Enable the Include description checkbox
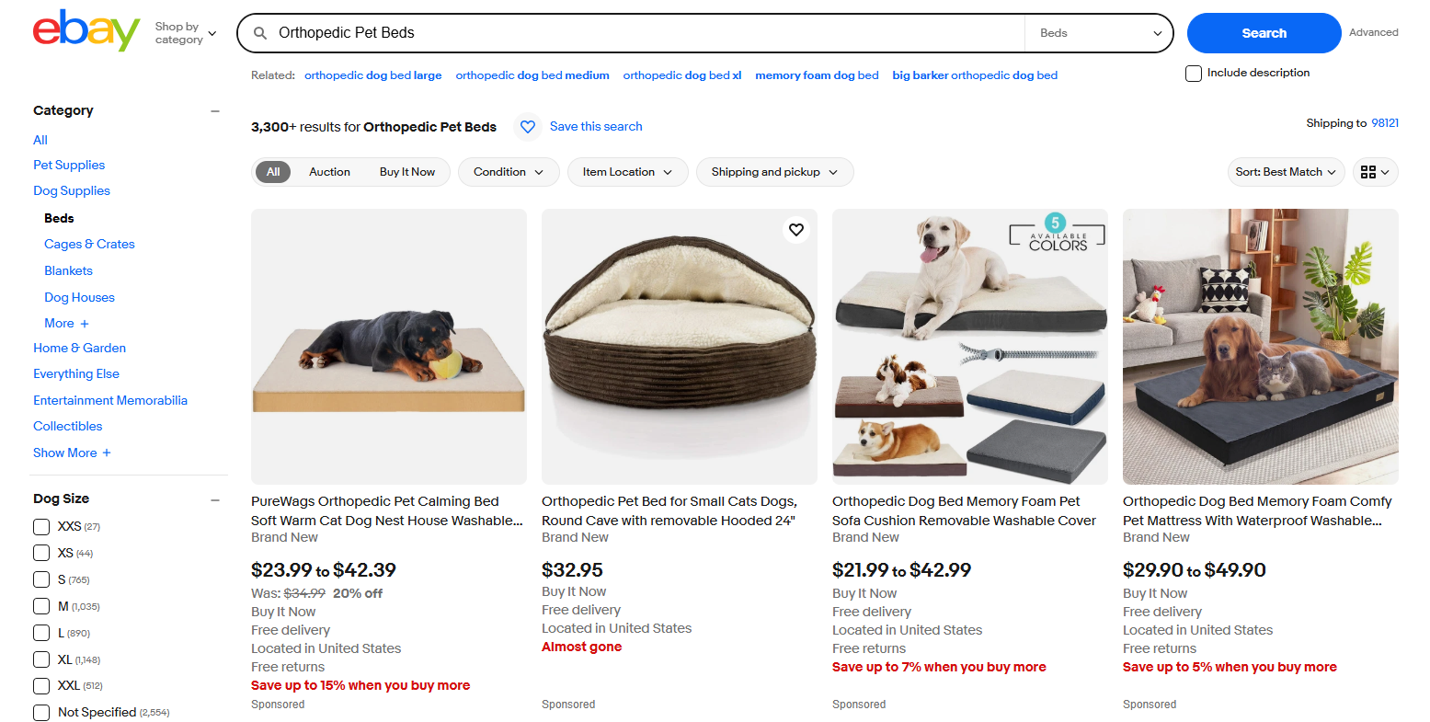Viewport: 1430px width, 722px height. coord(1193,73)
